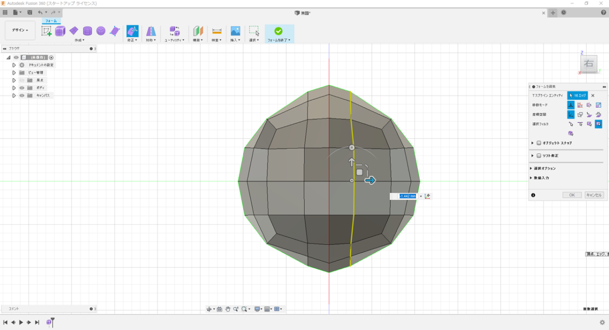
Task: Expand the ボディ tree node
Action: pyautogui.click(x=14, y=88)
